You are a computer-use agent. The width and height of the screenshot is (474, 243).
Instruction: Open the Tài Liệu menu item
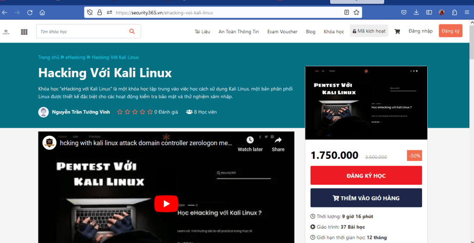click(202, 31)
